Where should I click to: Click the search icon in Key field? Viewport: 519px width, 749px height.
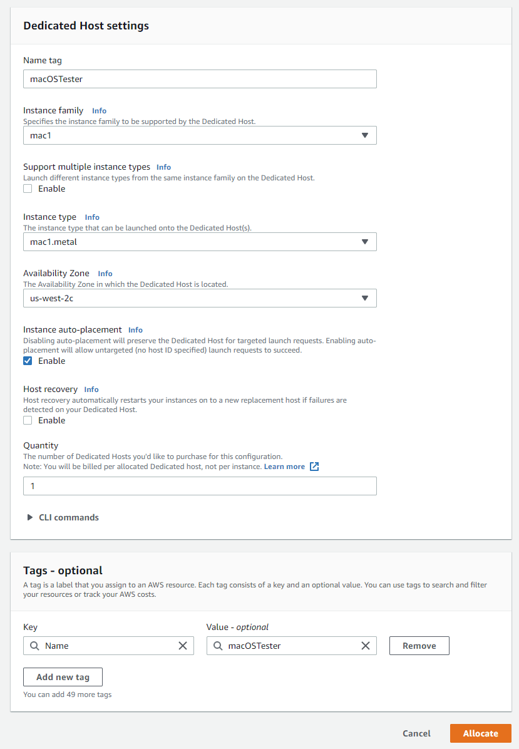(x=34, y=646)
